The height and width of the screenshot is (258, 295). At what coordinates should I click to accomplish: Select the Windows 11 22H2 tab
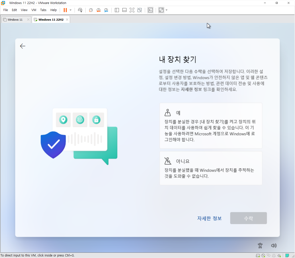pyautogui.click(x=51, y=20)
